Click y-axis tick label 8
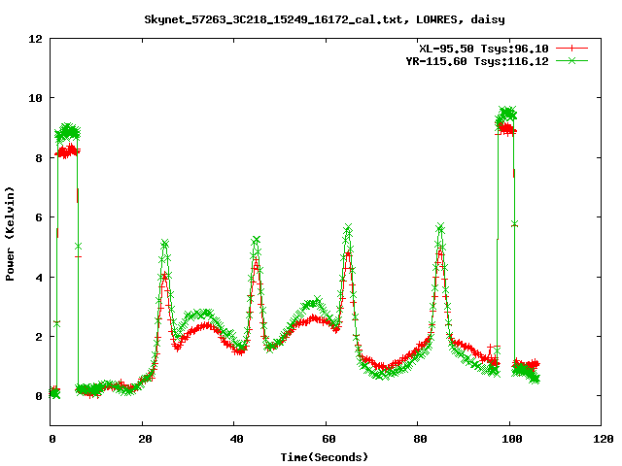Viewport: 622px width, 466px height. [x=39, y=158]
